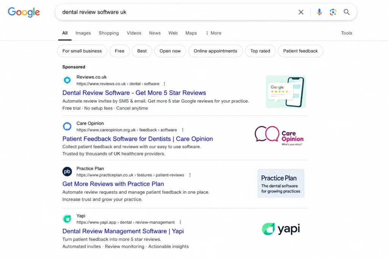The width and height of the screenshot is (388, 259).
Task: Open three-dot menu for Yapi ad
Action: [180, 222]
